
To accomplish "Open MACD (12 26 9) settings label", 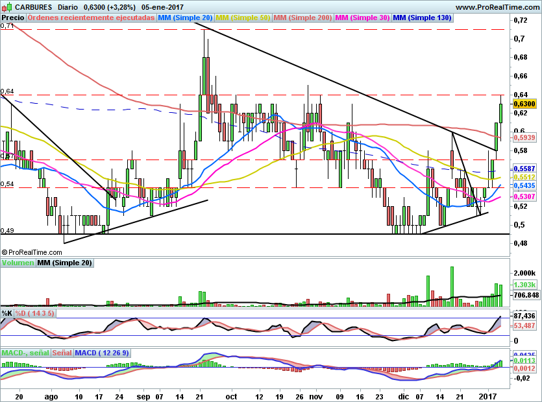I will pyautogui.click(x=103, y=353).
